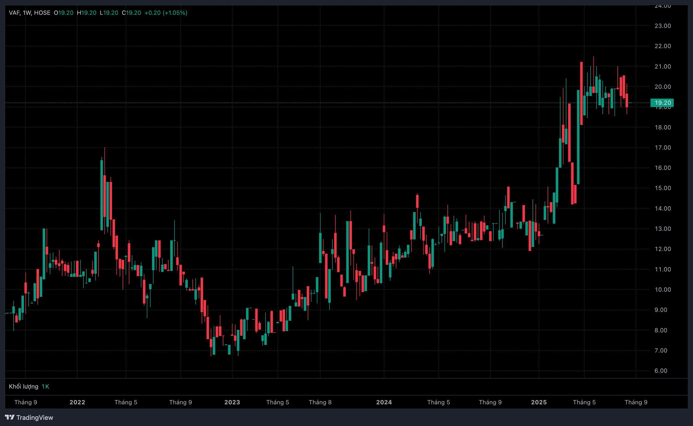693x426 pixels.
Task: Click the 18.00 price axis label
Action: (x=663, y=127)
